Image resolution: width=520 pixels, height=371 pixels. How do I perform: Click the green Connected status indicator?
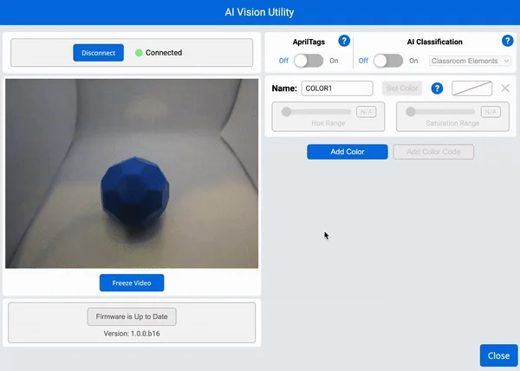point(139,53)
